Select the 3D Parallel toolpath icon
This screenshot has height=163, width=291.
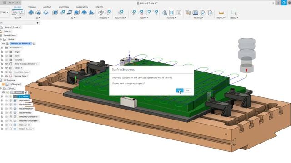[77, 13]
